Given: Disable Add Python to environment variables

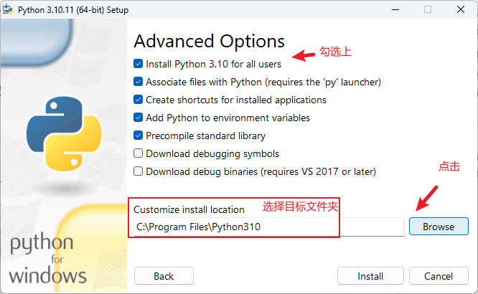Looking at the screenshot, I should coord(139,118).
